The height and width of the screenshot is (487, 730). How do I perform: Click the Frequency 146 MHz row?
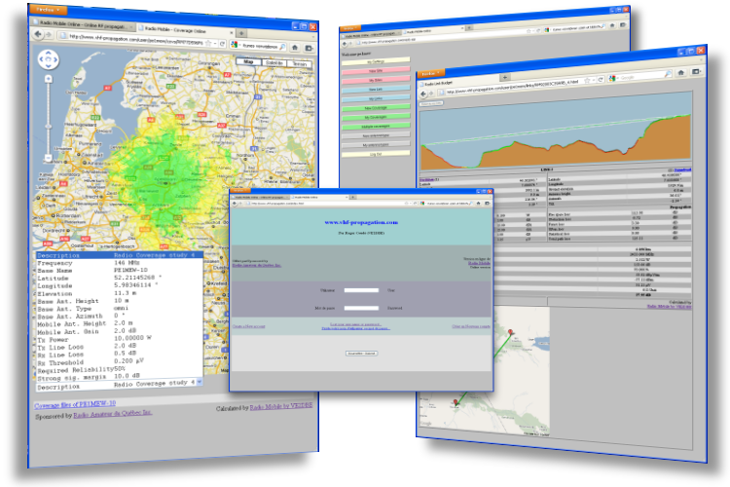(x=119, y=263)
